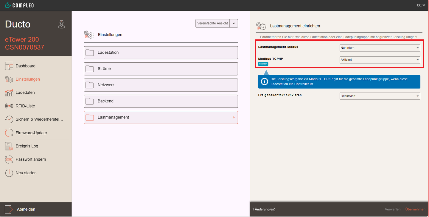Open the Netzwerk settings folder
Screen dimensions: 429x217
pos(161,85)
